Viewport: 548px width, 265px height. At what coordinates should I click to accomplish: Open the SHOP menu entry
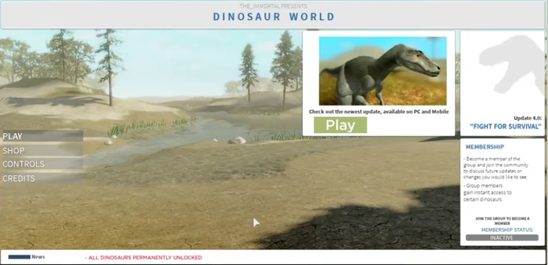(42, 151)
